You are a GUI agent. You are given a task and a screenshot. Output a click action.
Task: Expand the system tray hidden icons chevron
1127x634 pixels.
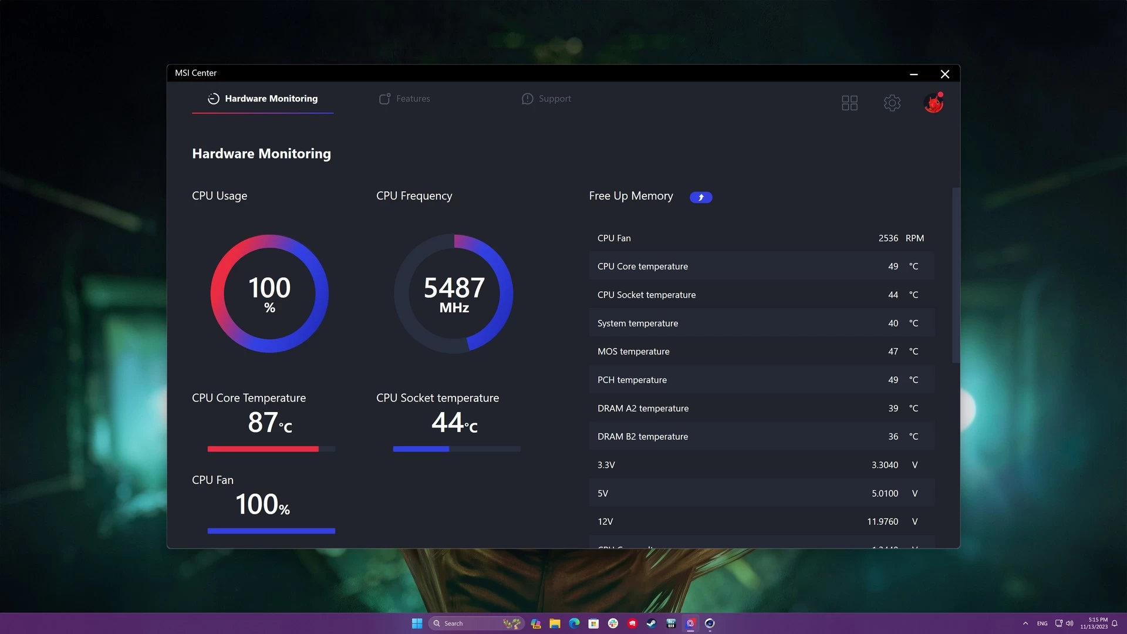click(1025, 623)
